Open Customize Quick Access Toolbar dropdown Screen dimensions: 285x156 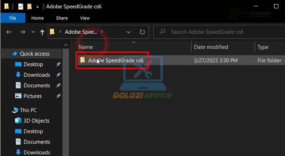click(x=38, y=7)
